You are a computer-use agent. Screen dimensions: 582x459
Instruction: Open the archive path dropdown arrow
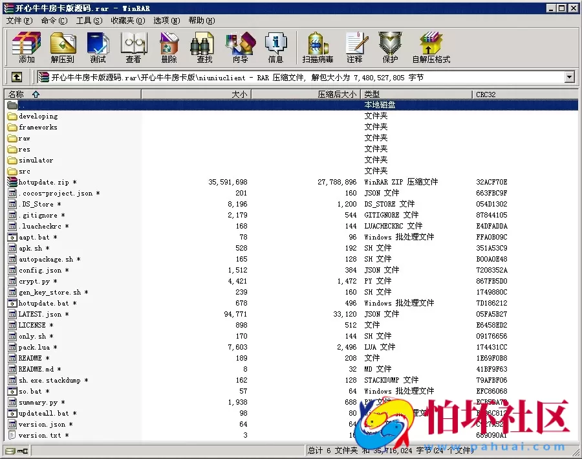pos(568,76)
